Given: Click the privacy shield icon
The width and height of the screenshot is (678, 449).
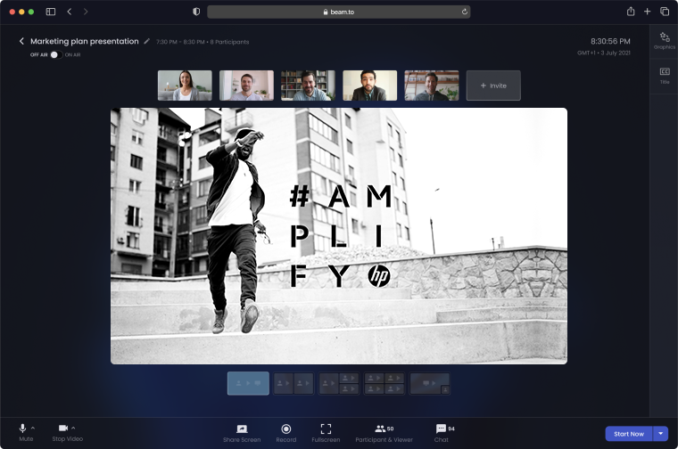Looking at the screenshot, I should (196, 12).
